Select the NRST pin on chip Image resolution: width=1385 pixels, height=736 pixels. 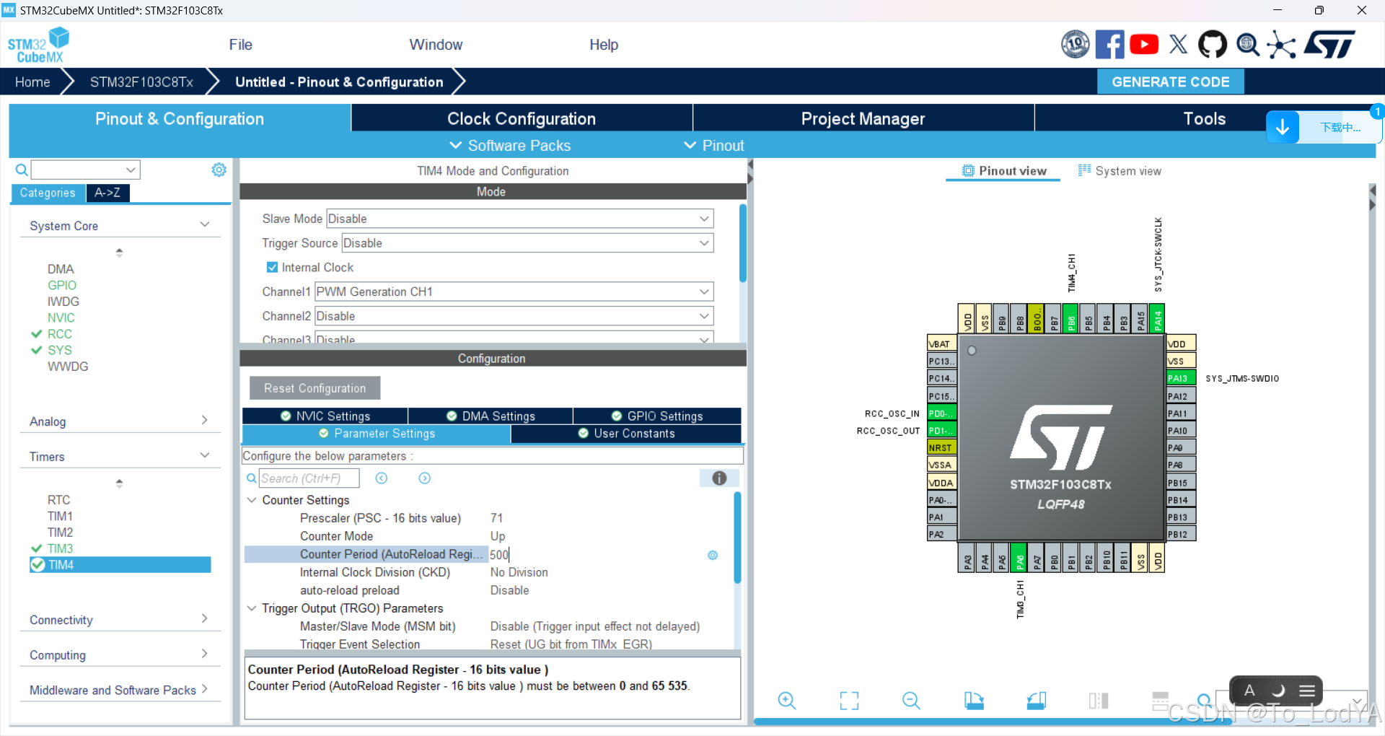pyautogui.click(x=941, y=447)
